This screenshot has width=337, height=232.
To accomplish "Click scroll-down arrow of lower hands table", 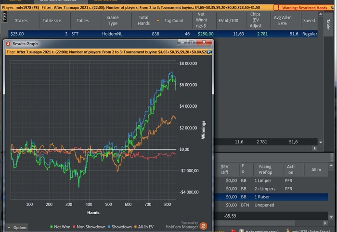I will pyautogui.click(x=331, y=217).
